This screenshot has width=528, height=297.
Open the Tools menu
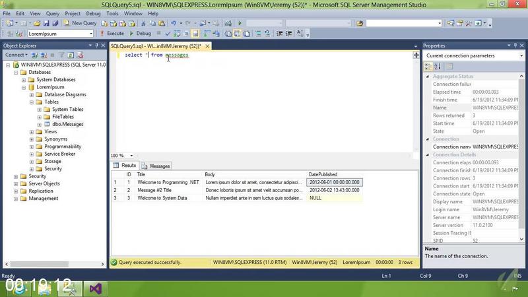pos(112,13)
